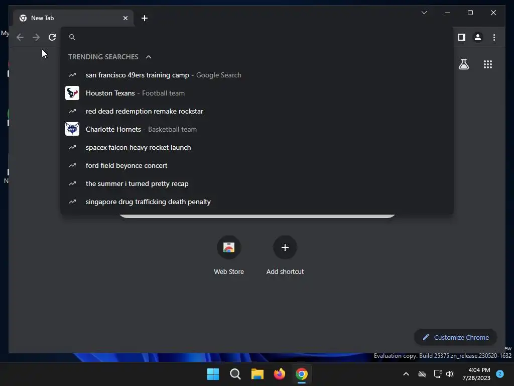This screenshot has width=514, height=386.
Task: Click the OneDrive cloud tray icon
Action: tap(422, 374)
